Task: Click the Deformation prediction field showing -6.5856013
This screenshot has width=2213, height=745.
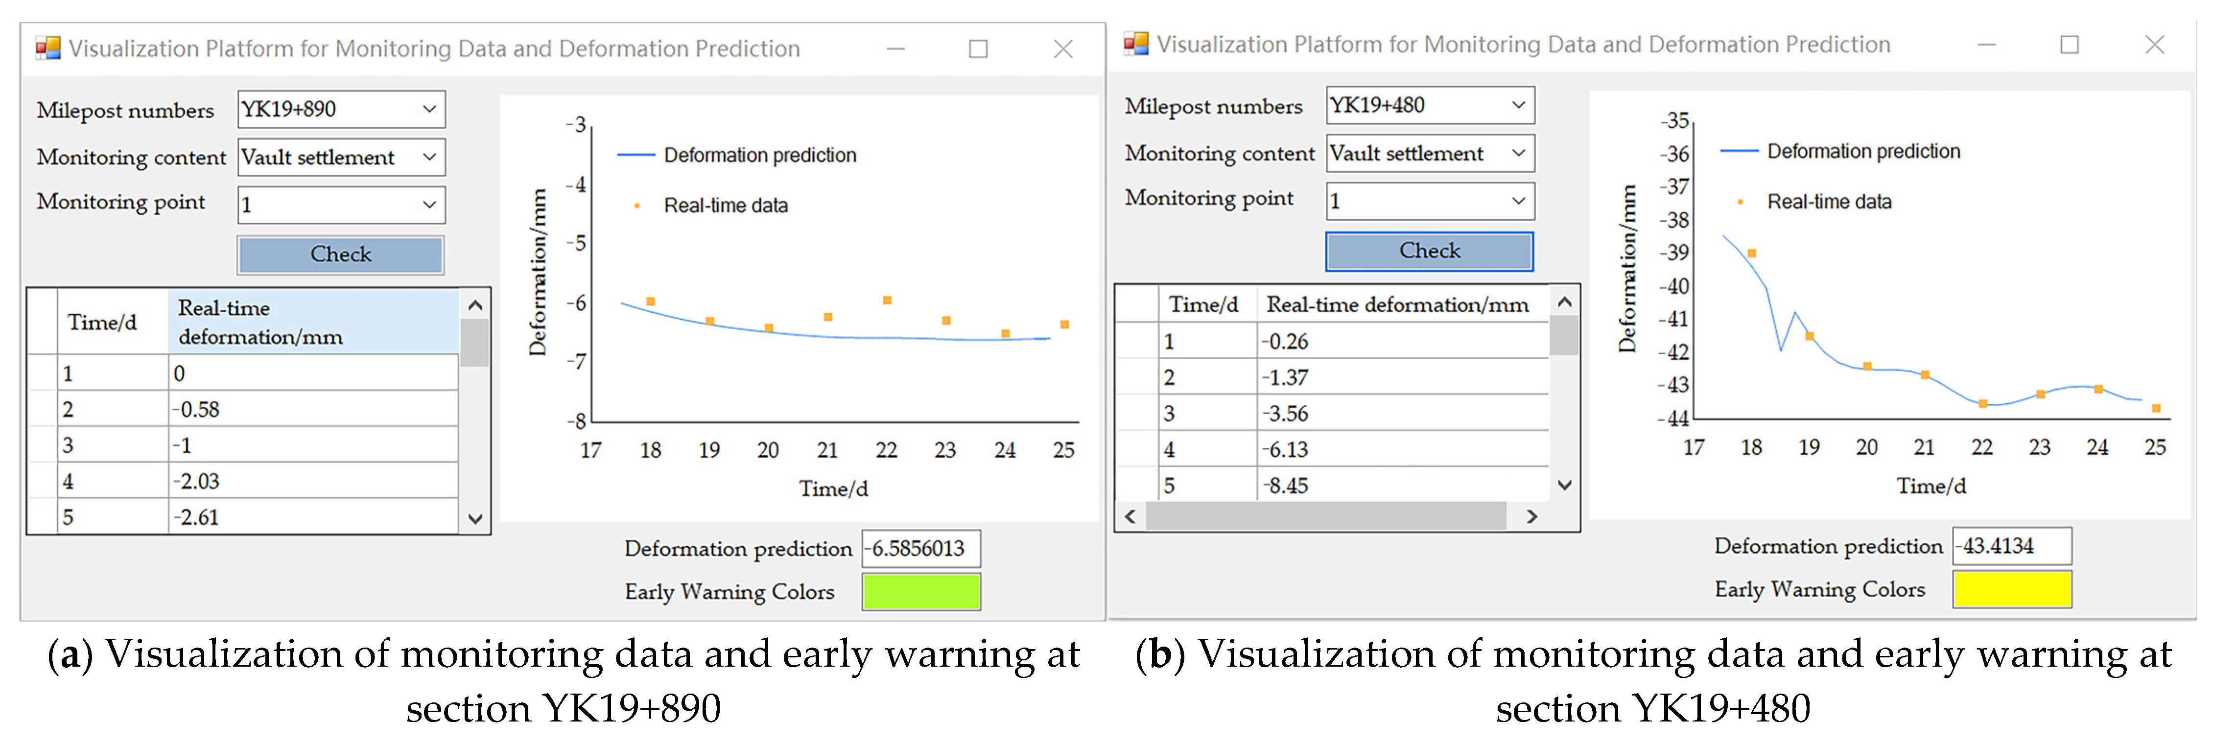Action: (921, 548)
